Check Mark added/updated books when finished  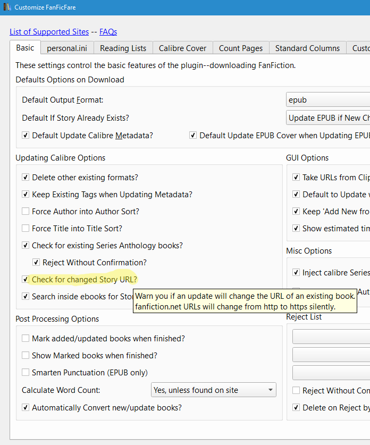point(26,339)
